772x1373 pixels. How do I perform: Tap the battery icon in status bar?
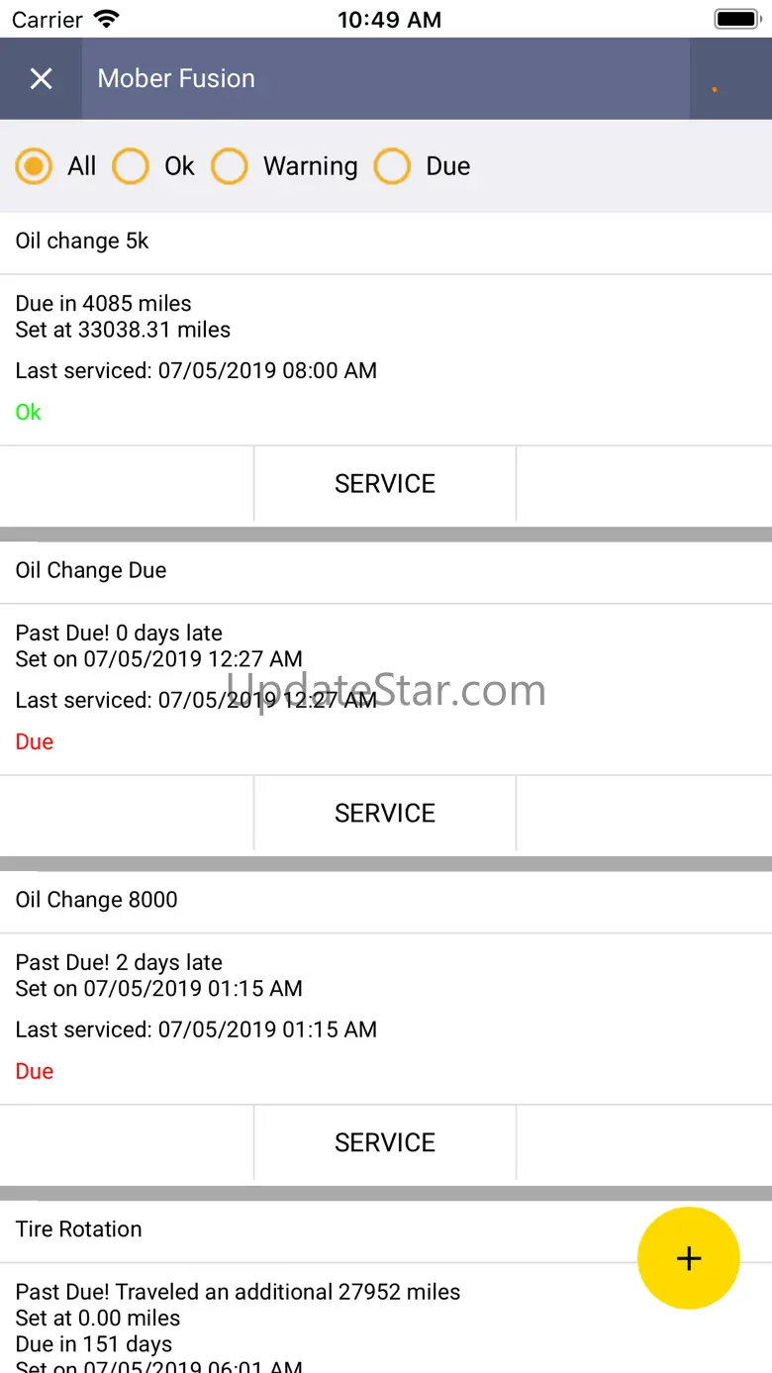pos(735,19)
